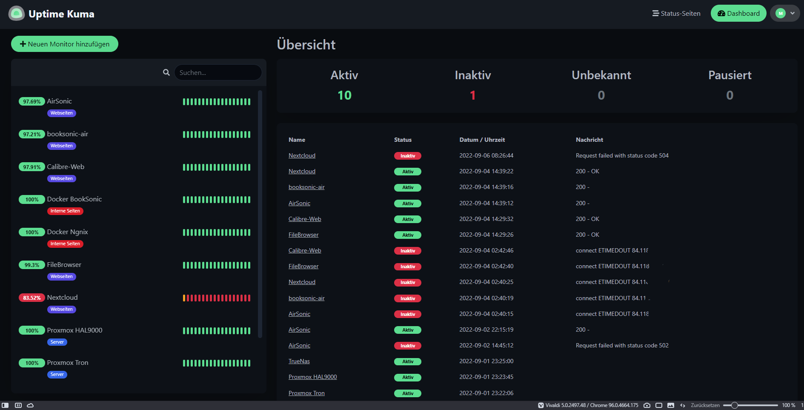This screenshot has width=804, height=410.
Task: Click the Inaktiv count 1
Action: pyautogui.click(x=473, y=95)
